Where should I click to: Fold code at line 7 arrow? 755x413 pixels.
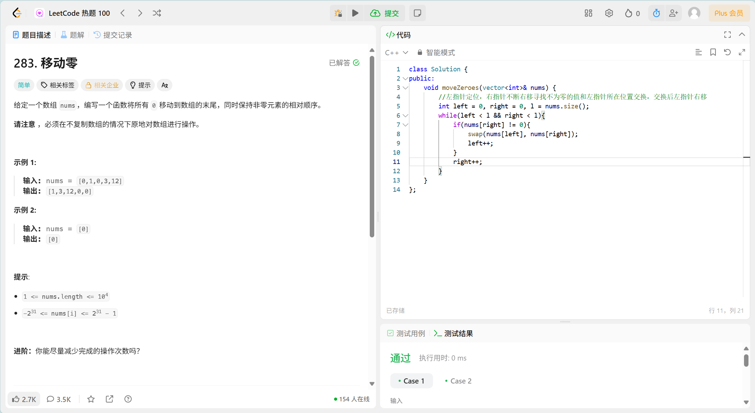(x=405, y=125)
